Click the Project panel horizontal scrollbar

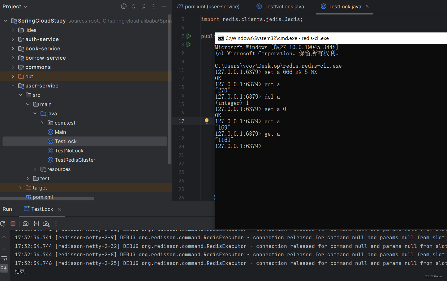coord(47,198)
